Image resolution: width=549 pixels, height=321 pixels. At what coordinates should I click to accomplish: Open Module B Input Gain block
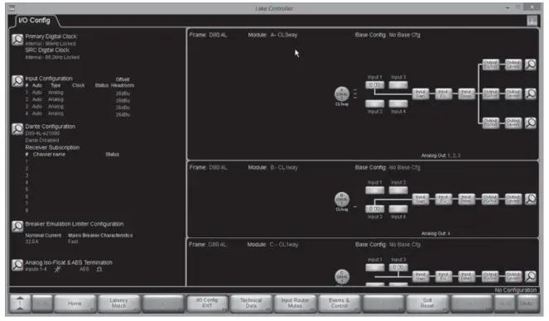click(x=421, y=199)
